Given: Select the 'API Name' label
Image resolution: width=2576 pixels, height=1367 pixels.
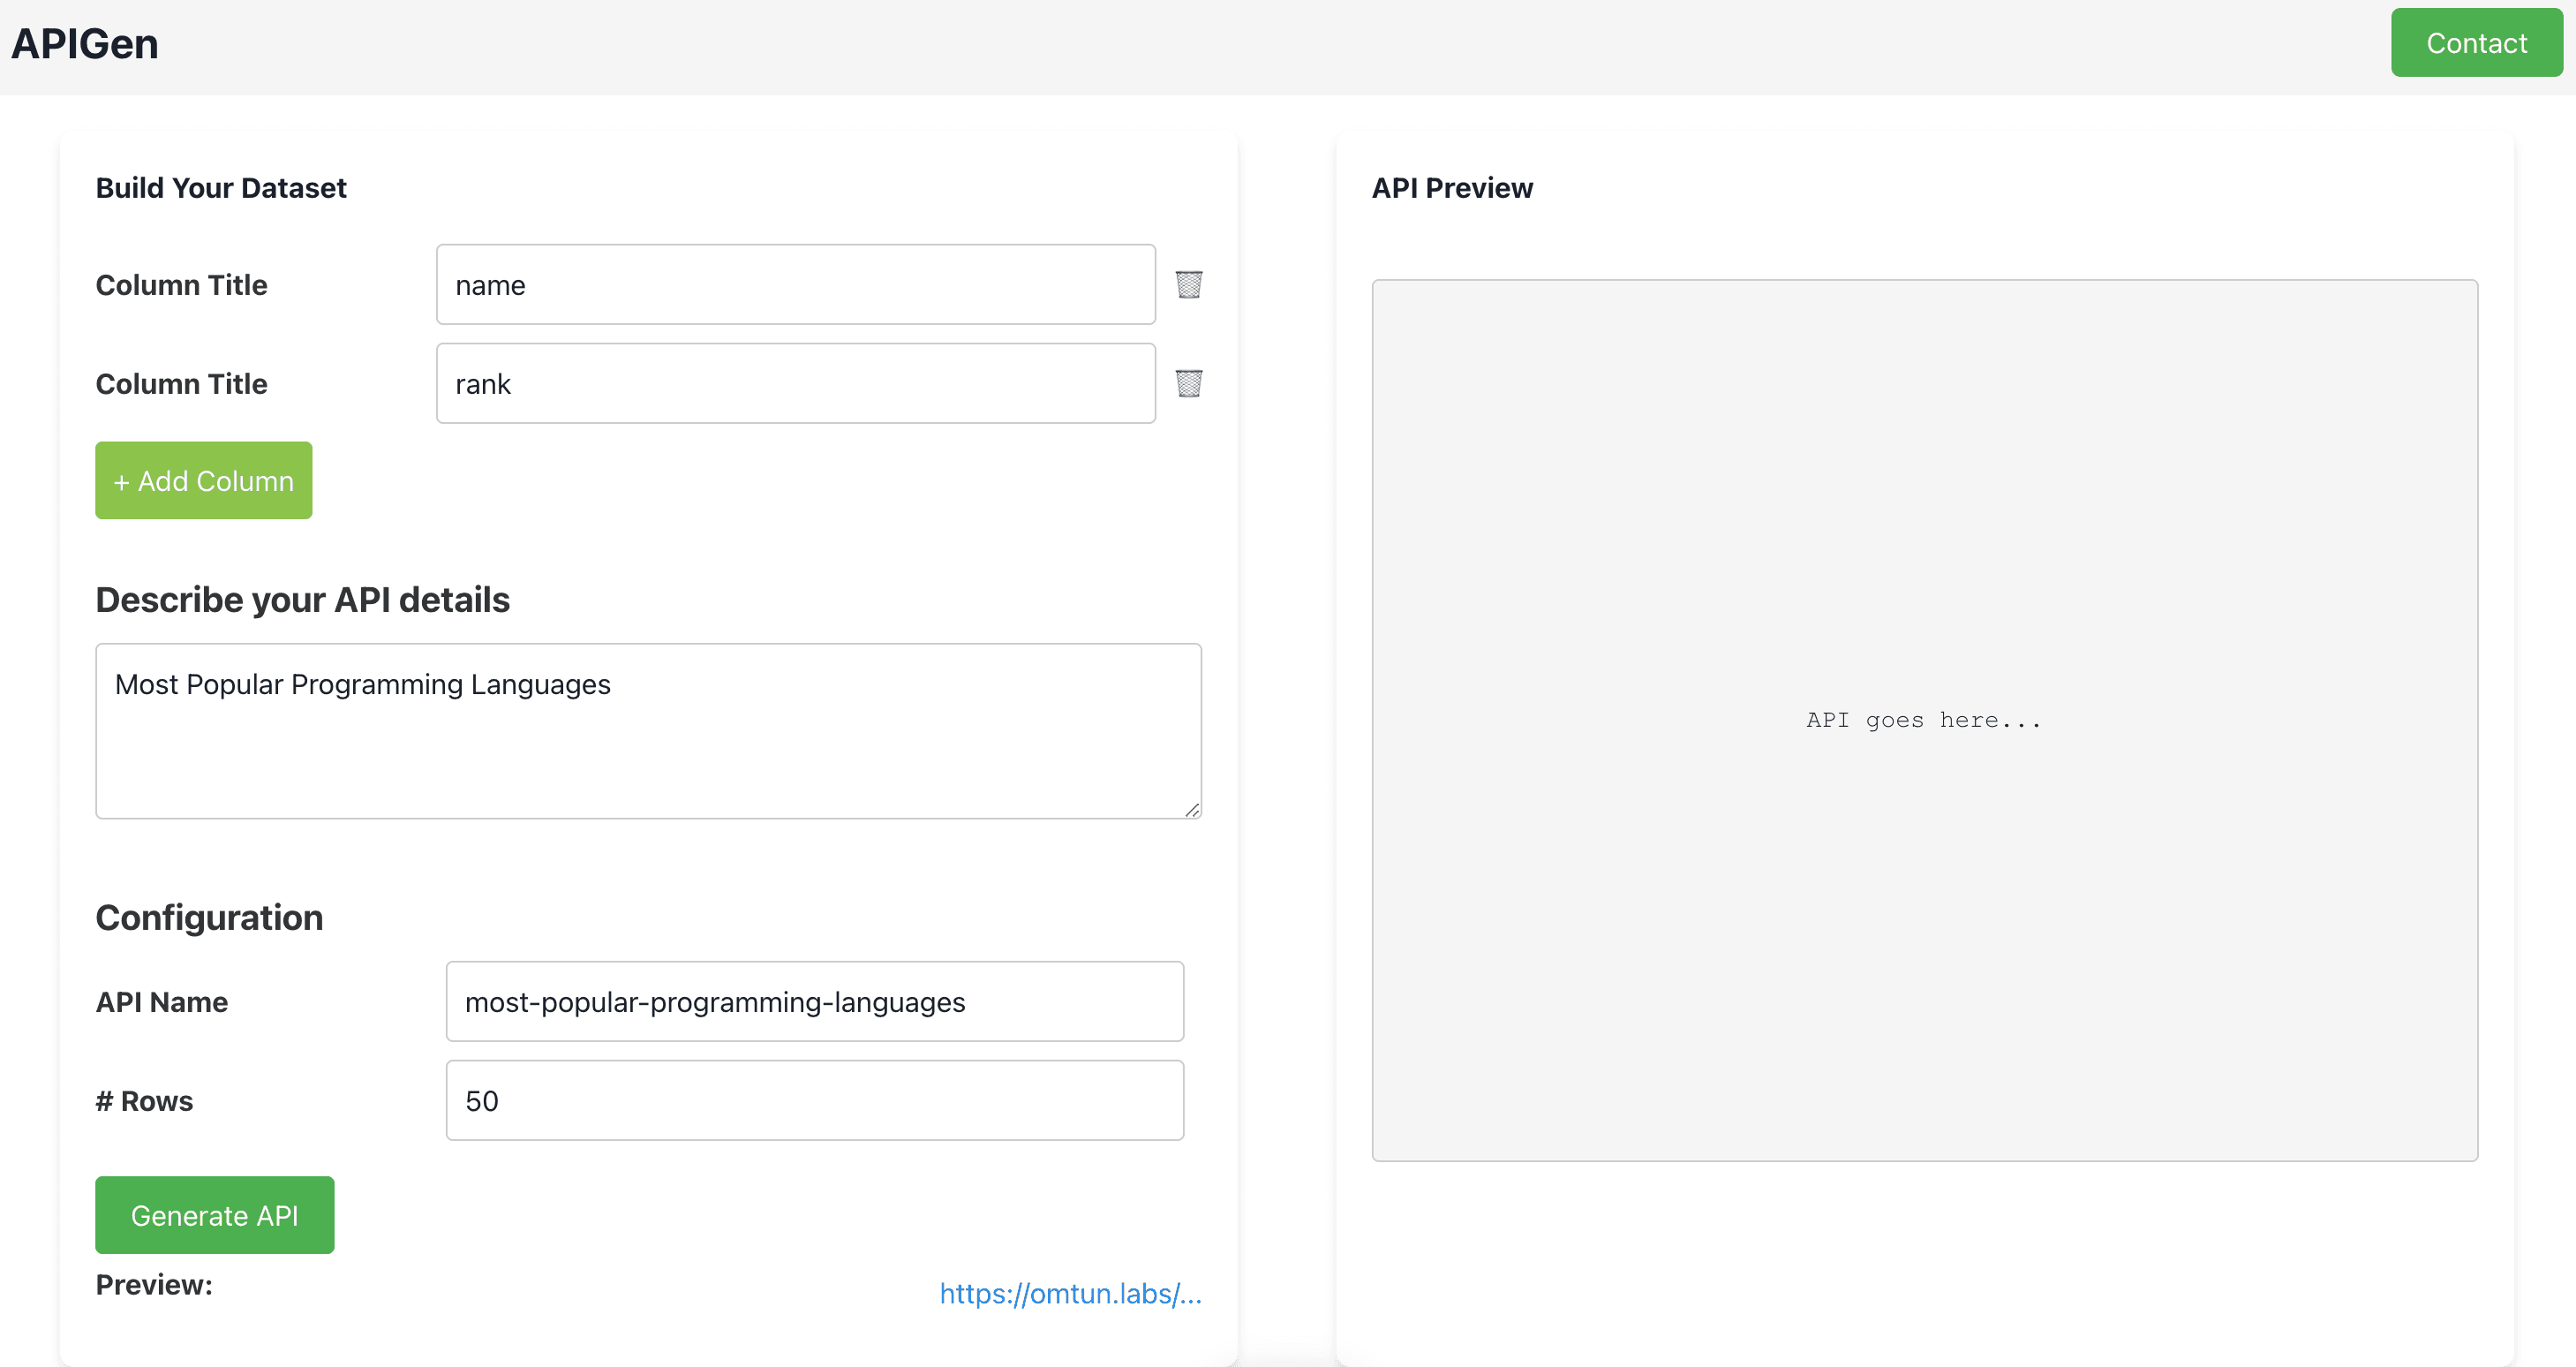Looking at the screenshot, I should pyautogui.click(x=162, y=1002).
